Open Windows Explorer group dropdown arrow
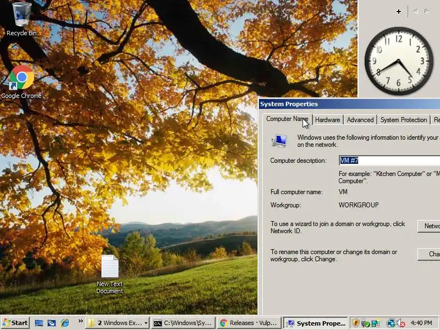Viewport: 440px width, 330px height. coord(146,323)
